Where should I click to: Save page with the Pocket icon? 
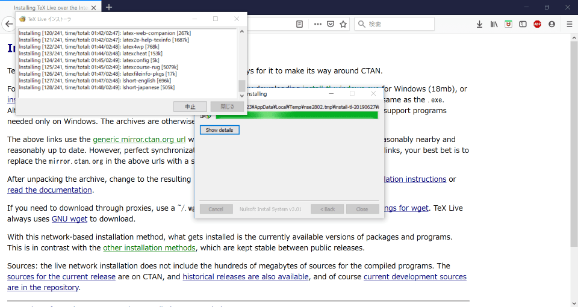click(331, 24)
